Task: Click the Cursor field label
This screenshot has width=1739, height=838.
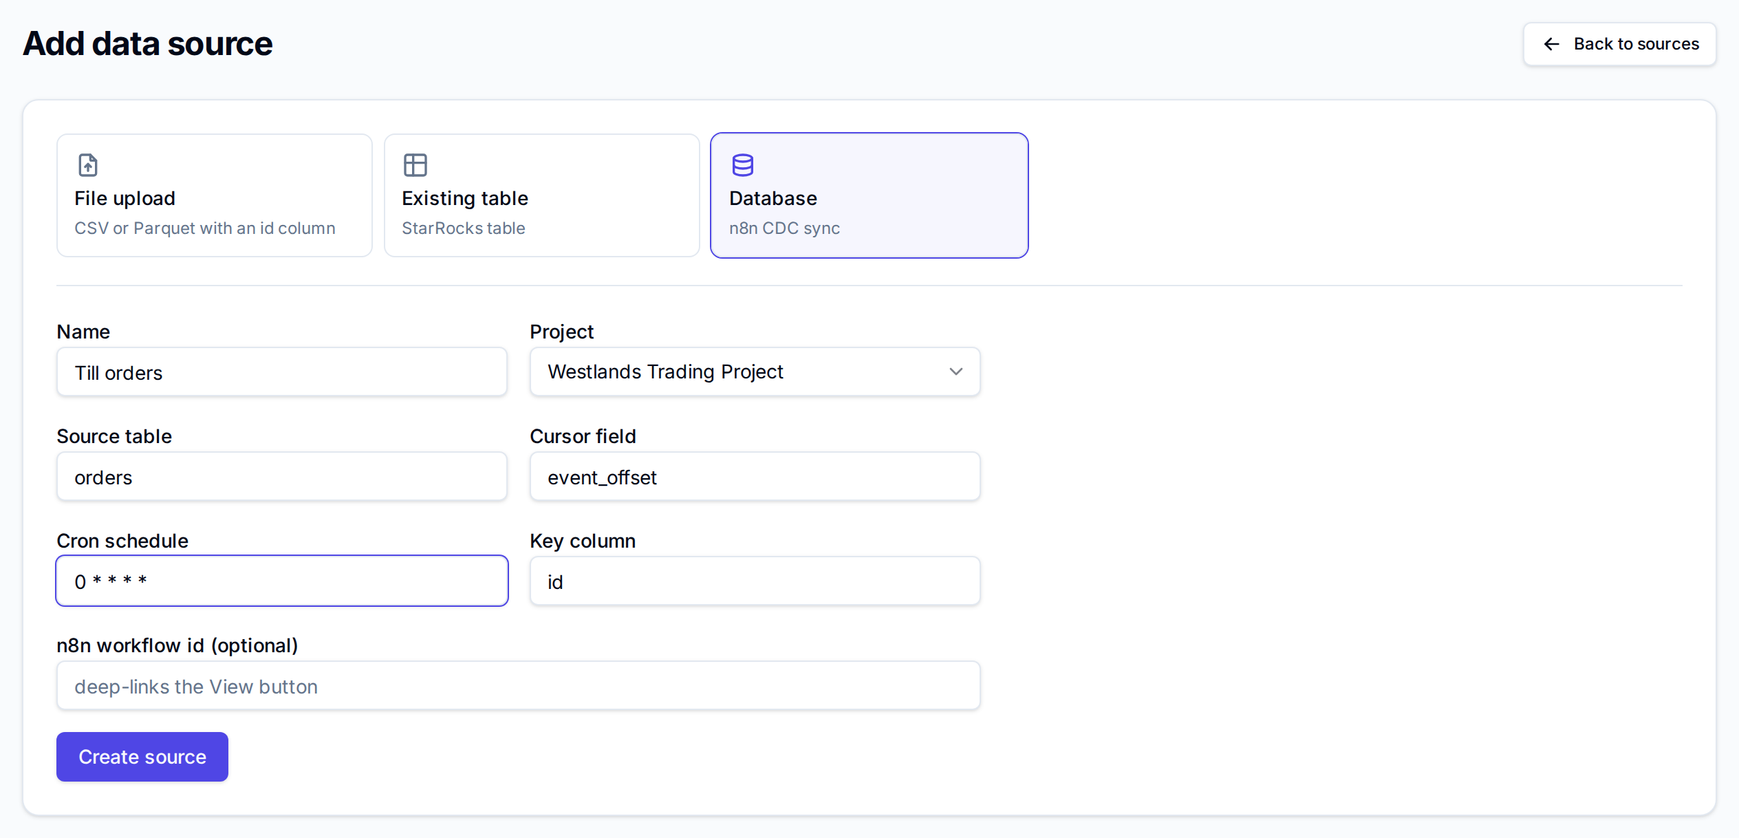Action: tap(583, 436)
